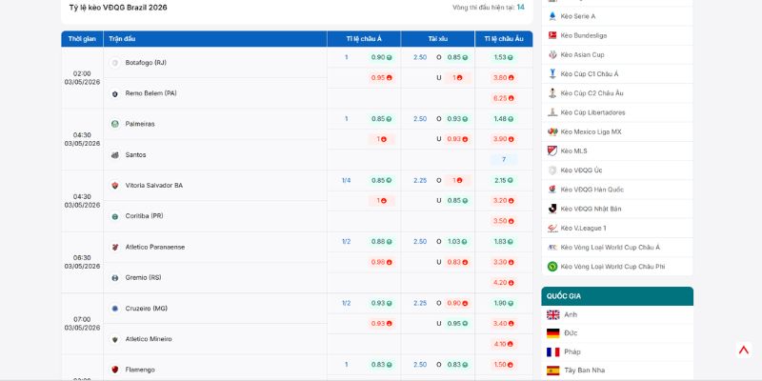The image size is (762, 381).
Task: Click the Bundesliga league icon
Action: point(552,35)
